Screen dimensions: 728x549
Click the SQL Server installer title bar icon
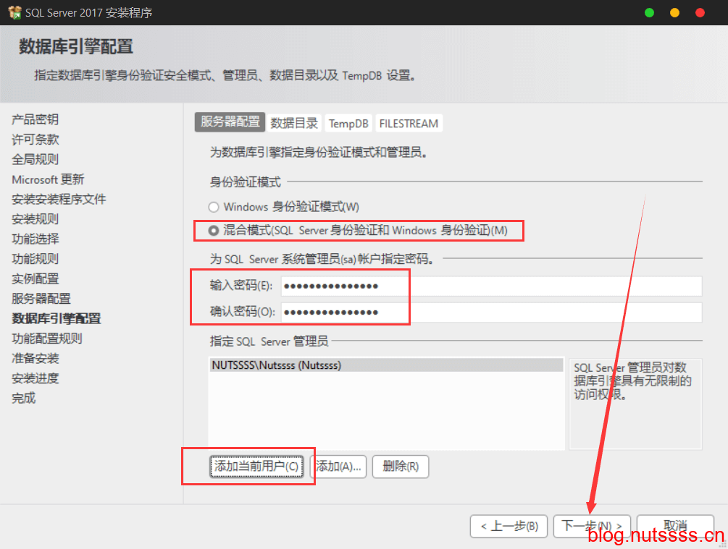(14, 13)
